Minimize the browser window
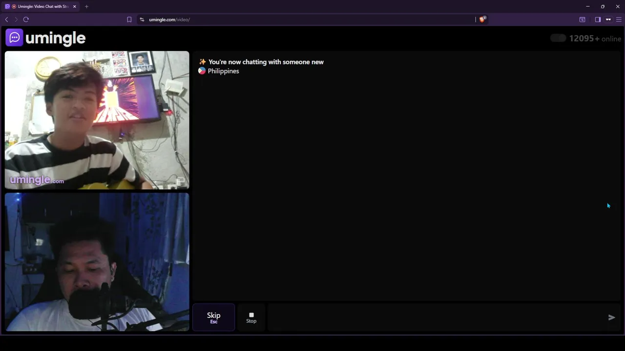This screenshot has height=351, width=625. click(588, 6)
